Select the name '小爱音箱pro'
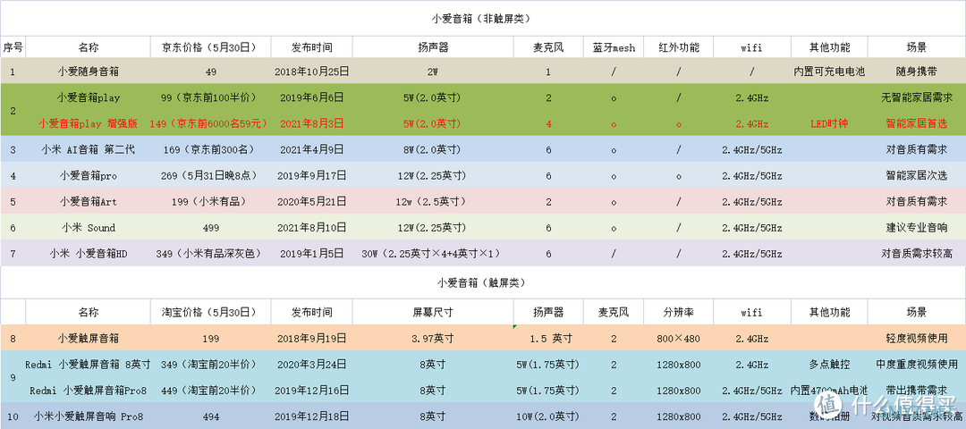The width and height of the screenshot is (966, 429). (89, 176)
